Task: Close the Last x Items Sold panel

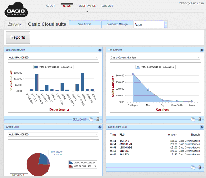Action: [202, 127]
